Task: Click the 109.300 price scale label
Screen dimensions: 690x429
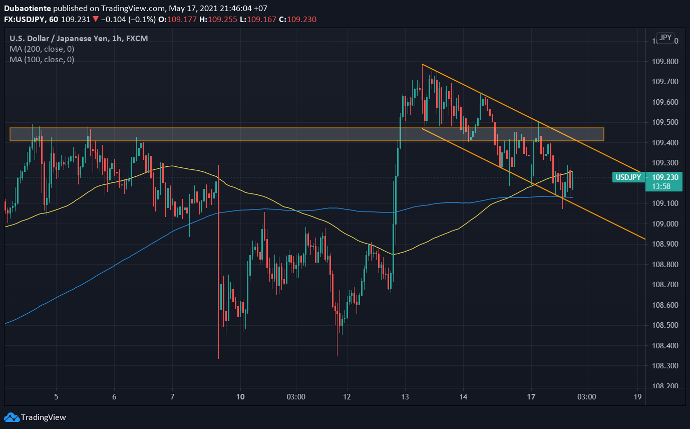Action: (664, 163)
